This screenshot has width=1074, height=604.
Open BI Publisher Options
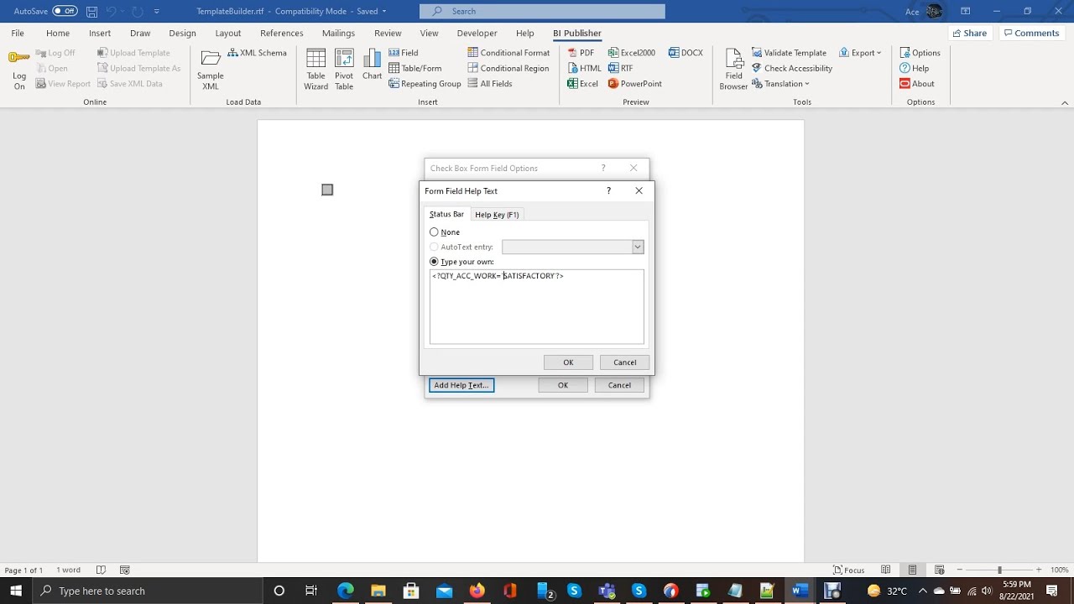(920, 53)
